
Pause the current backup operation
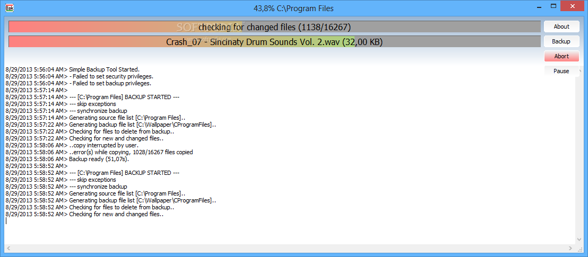pos(561,71)
